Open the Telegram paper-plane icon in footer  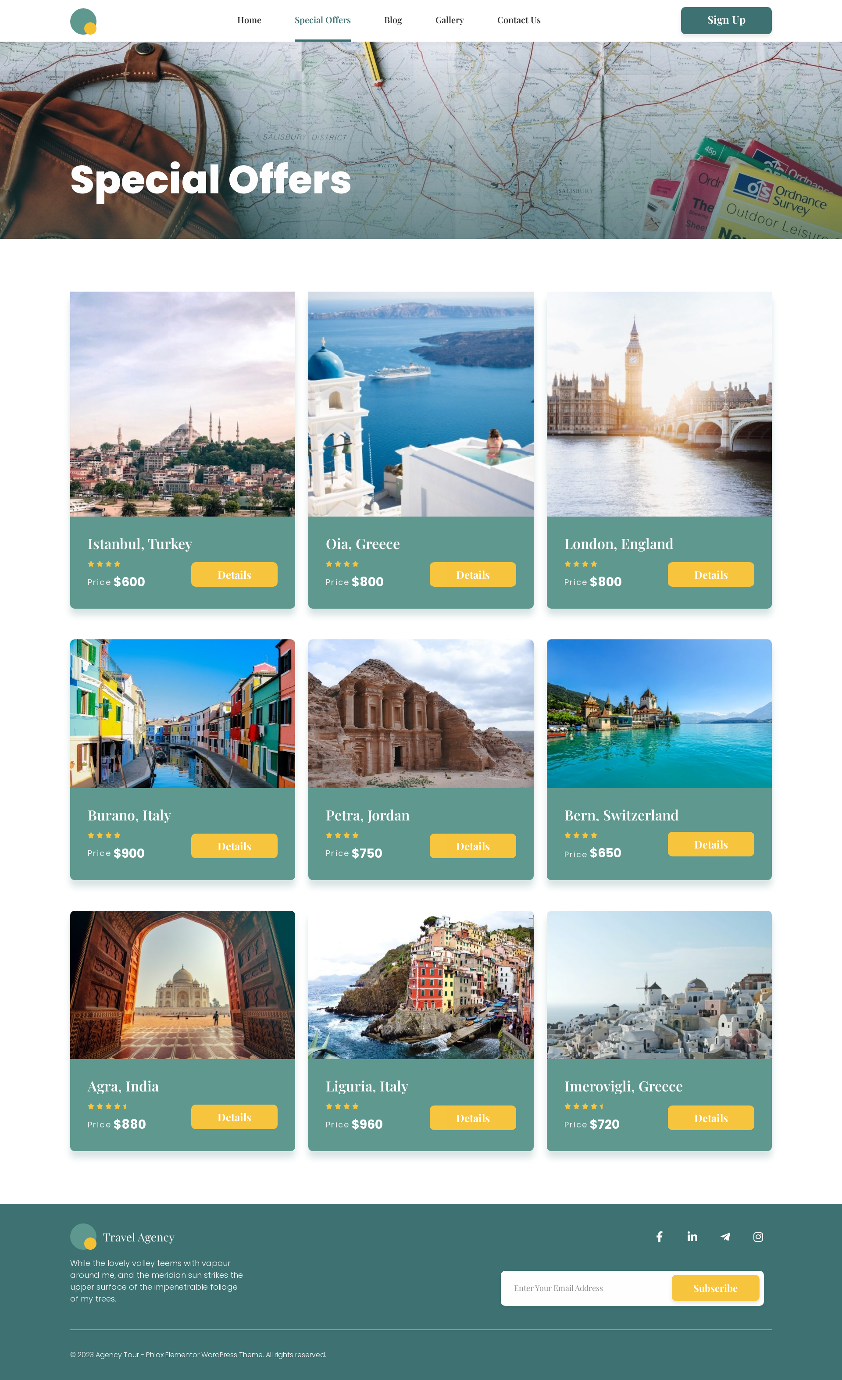(725, 1237)
